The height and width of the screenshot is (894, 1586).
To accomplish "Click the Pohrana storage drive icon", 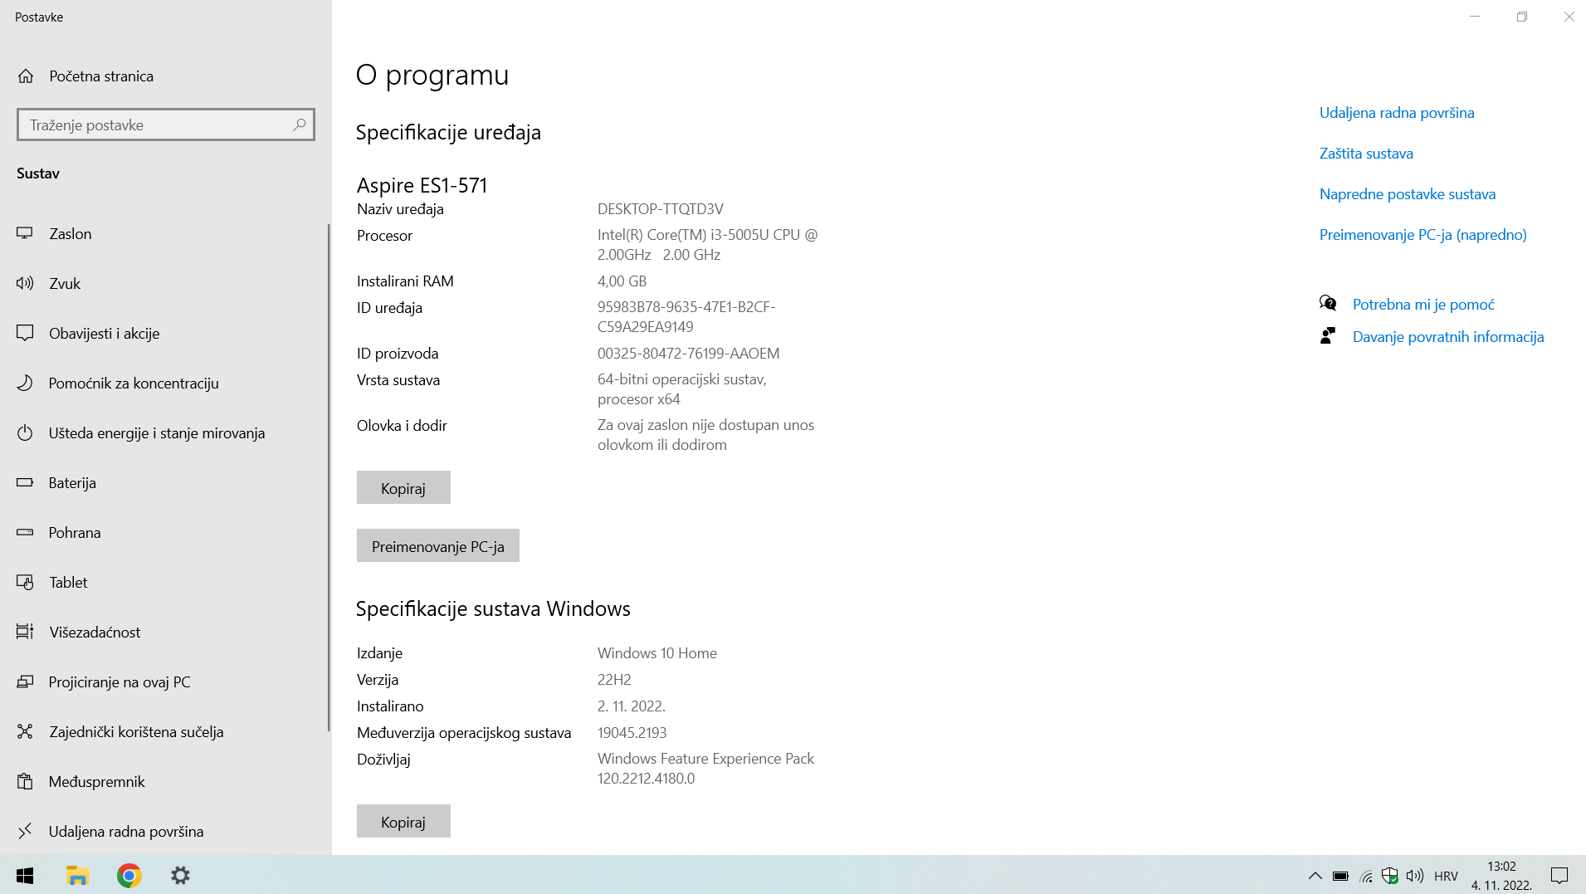I will (25, 533).
